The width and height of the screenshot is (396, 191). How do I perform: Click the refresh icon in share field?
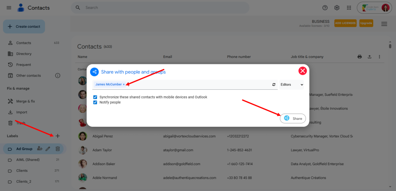274,84
